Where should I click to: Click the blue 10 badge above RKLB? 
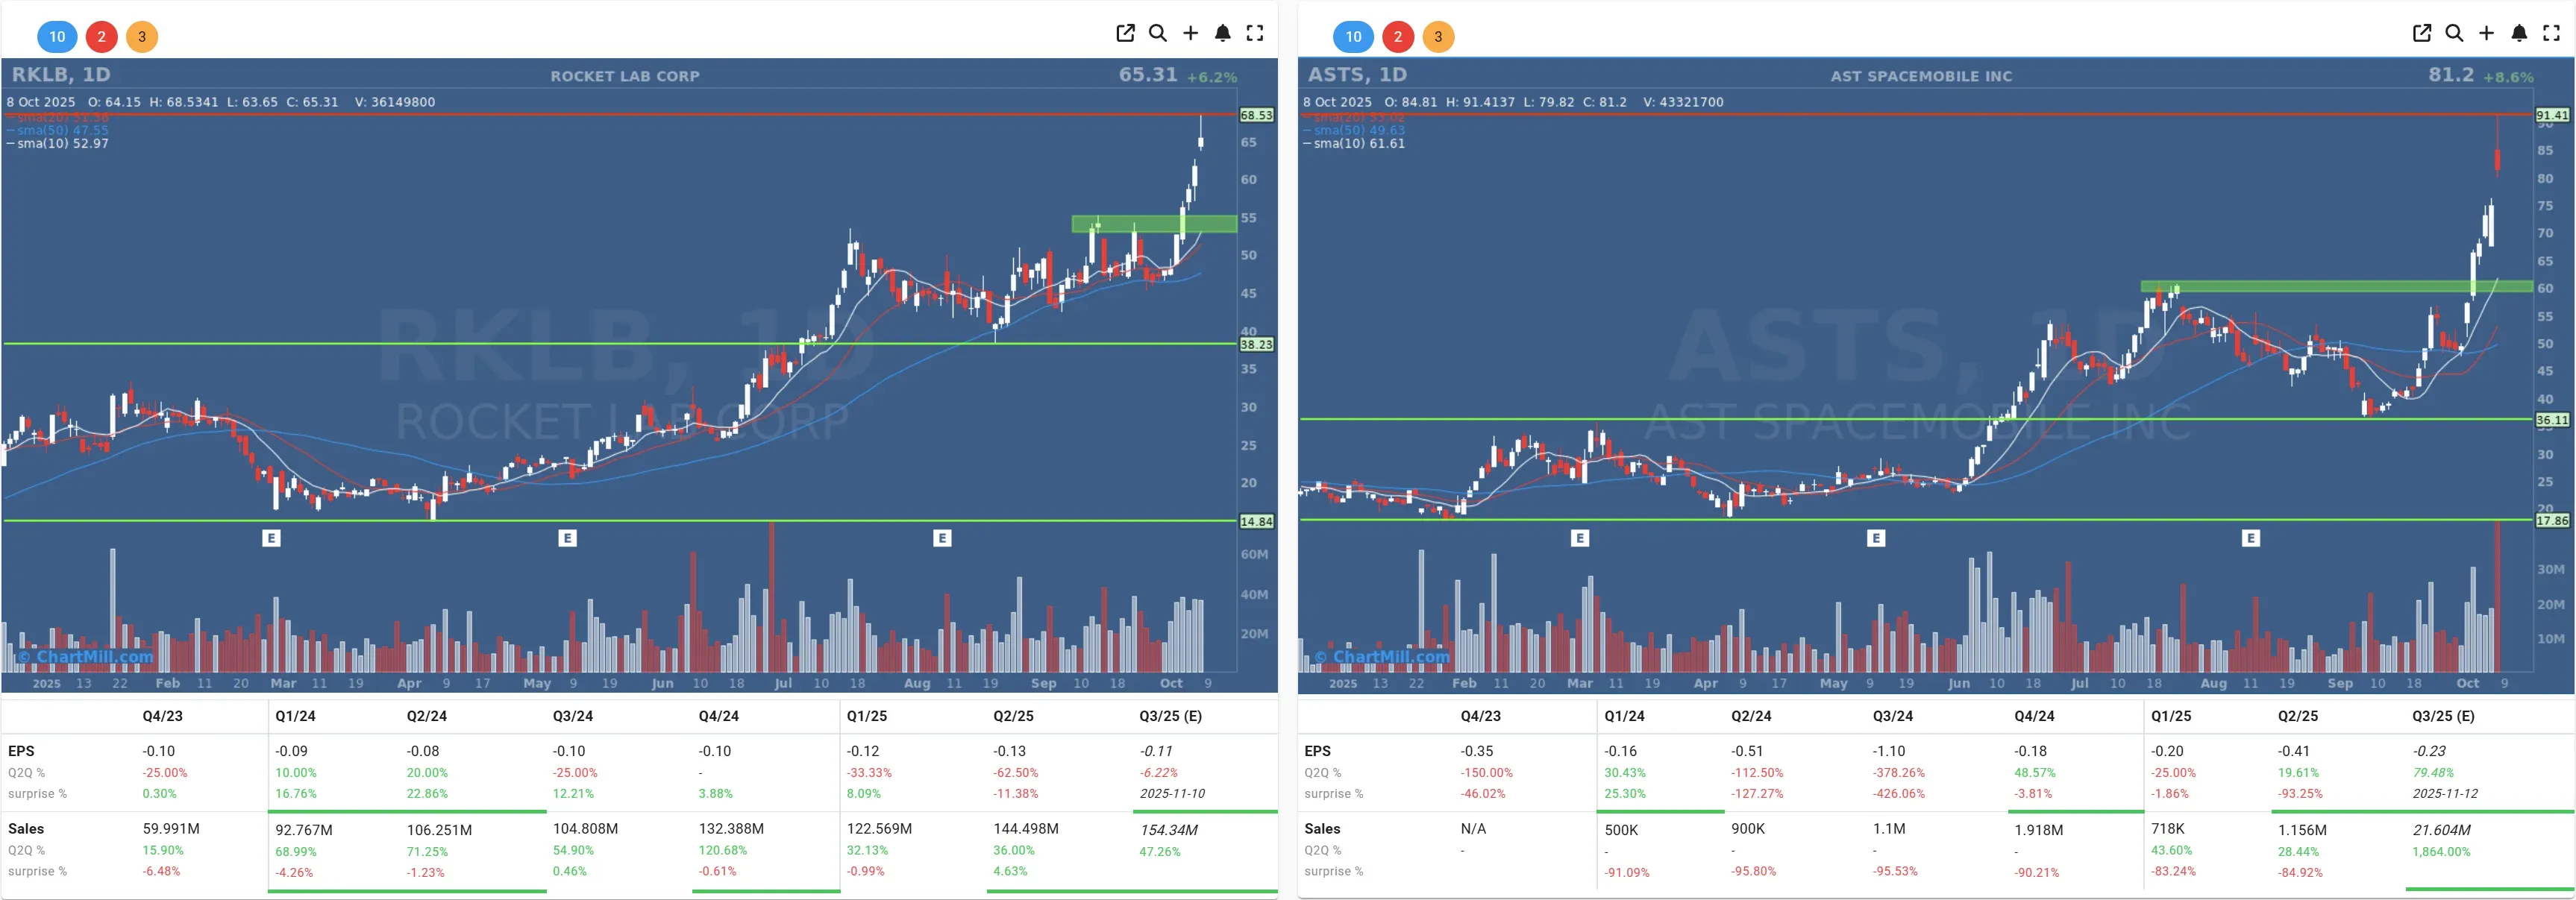tap(57, 37)
